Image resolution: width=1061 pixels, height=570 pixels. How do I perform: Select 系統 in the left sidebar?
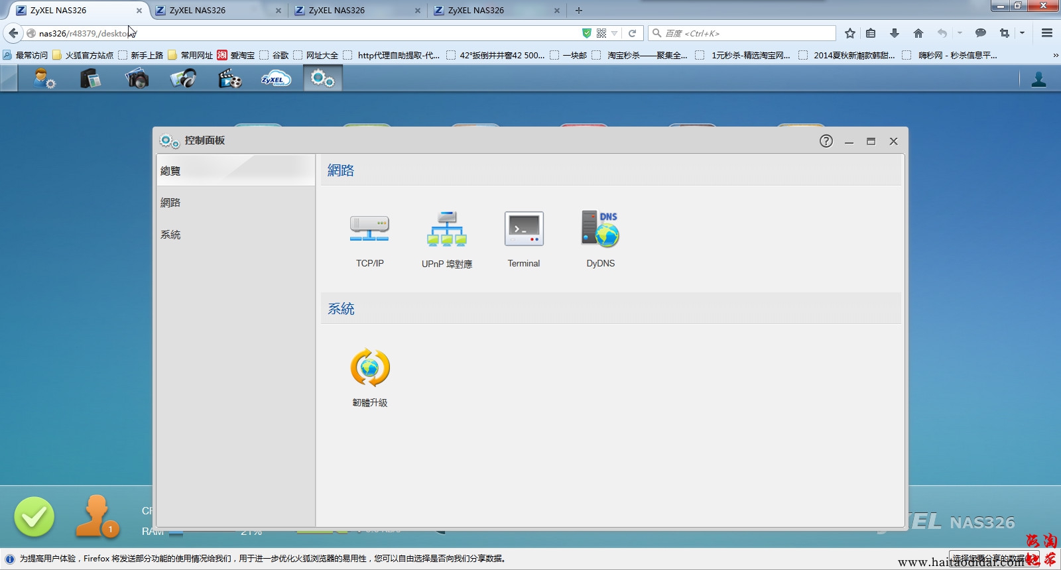tap(170, 235)
